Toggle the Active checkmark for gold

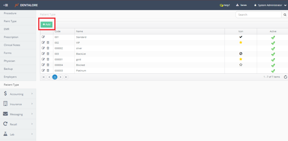[273, 60]
